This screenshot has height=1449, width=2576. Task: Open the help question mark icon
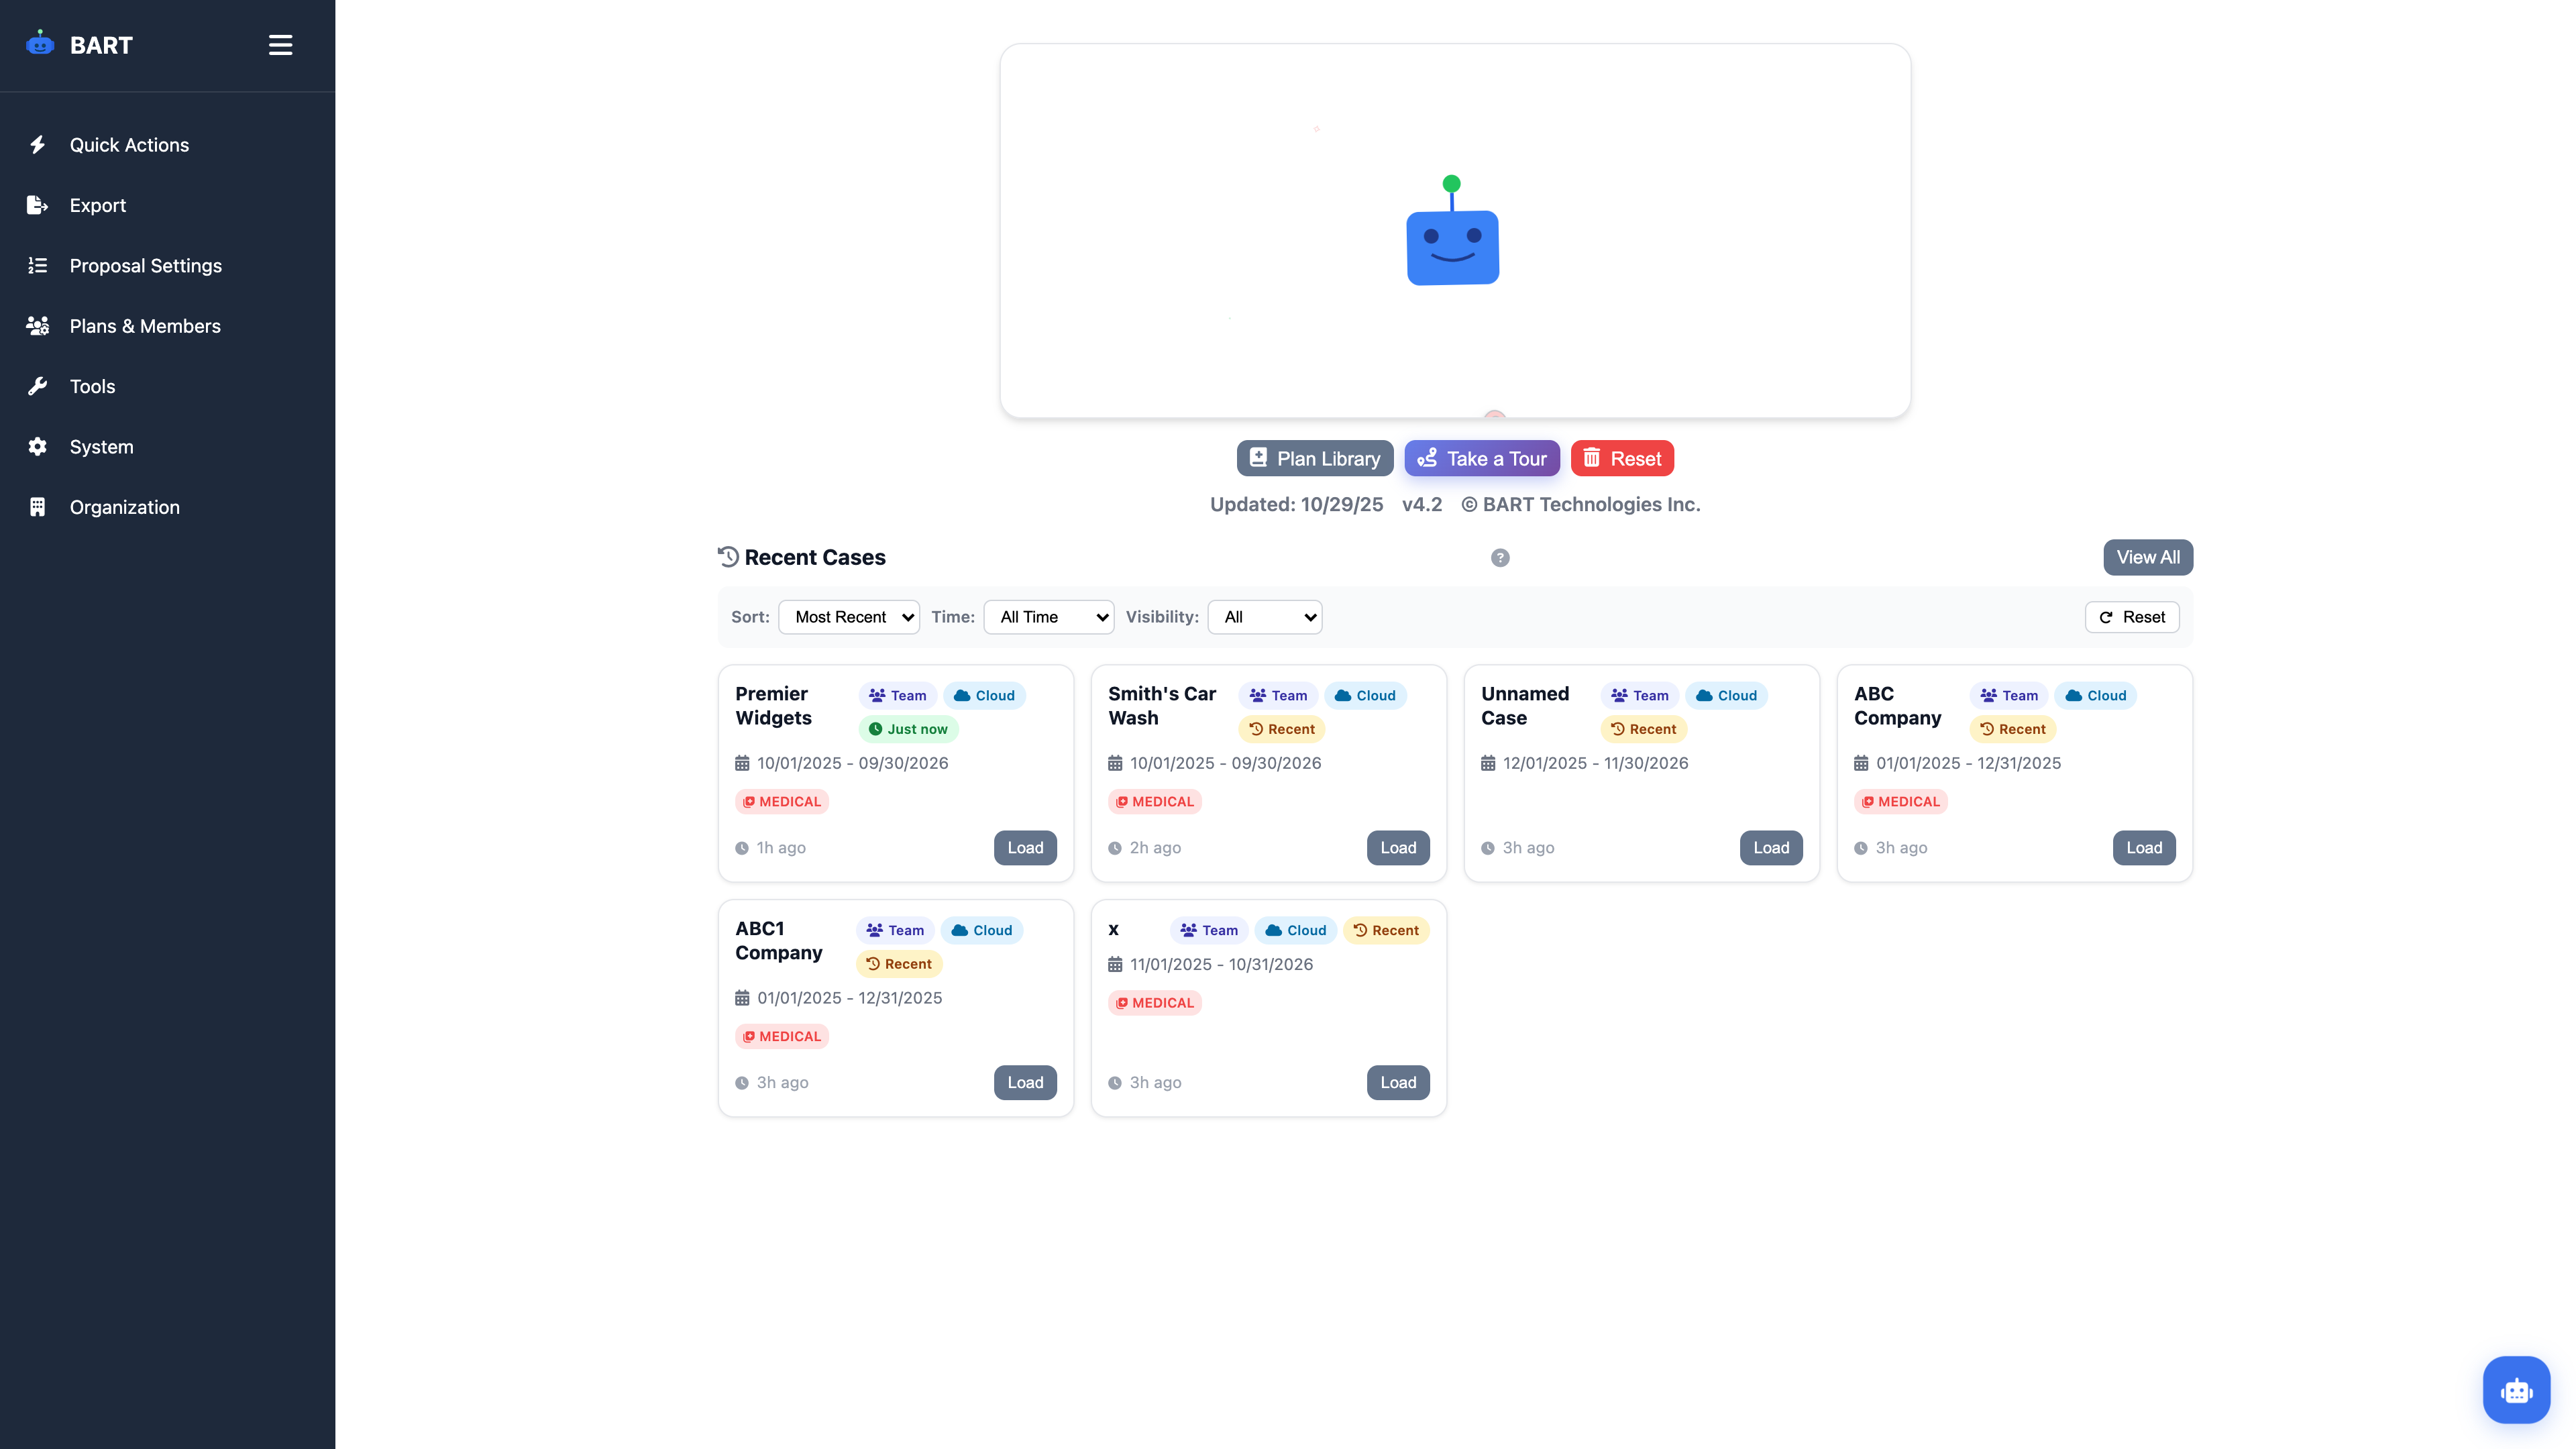(1500, 557)
